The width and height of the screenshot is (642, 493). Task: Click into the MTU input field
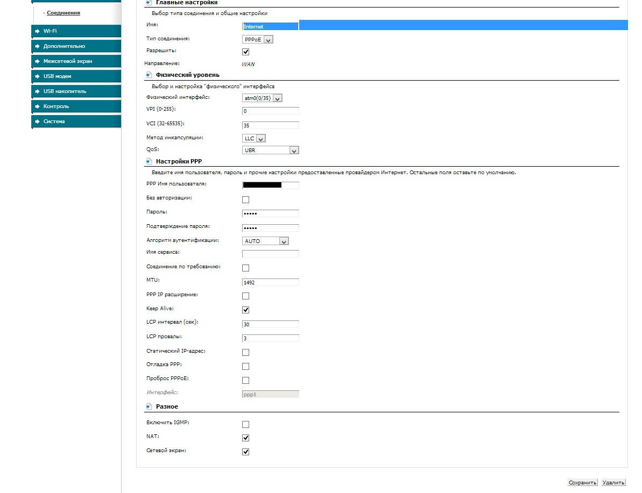pyautogui.click(x=271, y=282)
